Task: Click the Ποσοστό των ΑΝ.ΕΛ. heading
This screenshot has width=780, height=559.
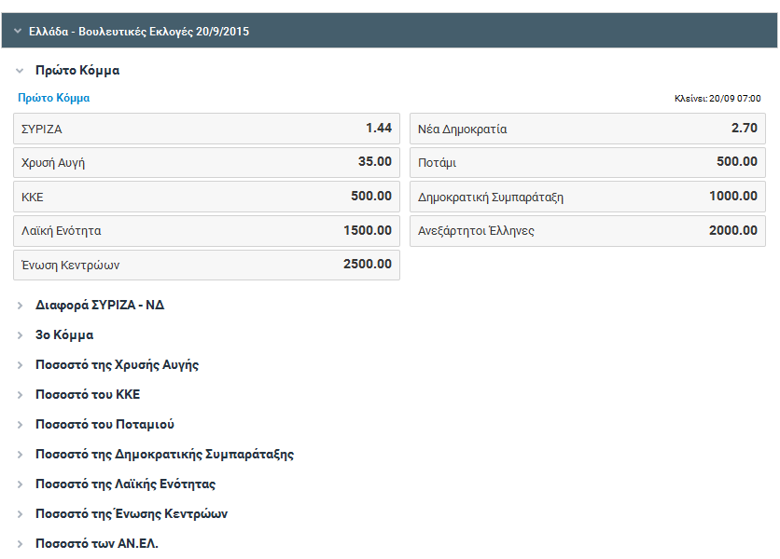Action: pos(96,543)
